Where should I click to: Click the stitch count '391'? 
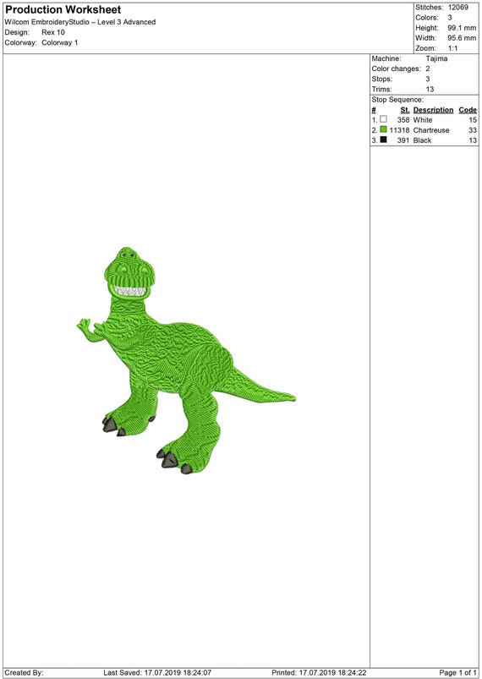403,140
